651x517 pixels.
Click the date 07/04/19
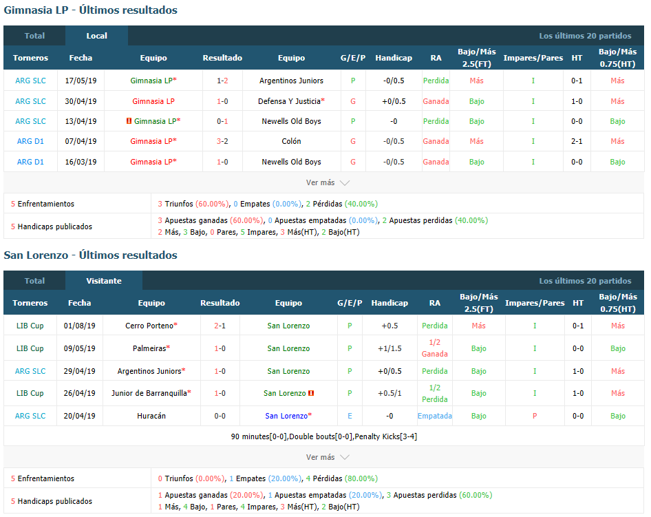(81, 141)
